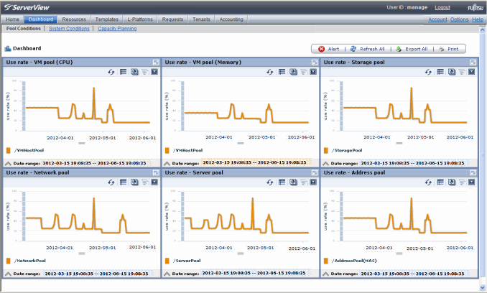Open dropdown menu in Storage pool panel
This screenshot has height=293, width=487.
coord(473,73)
